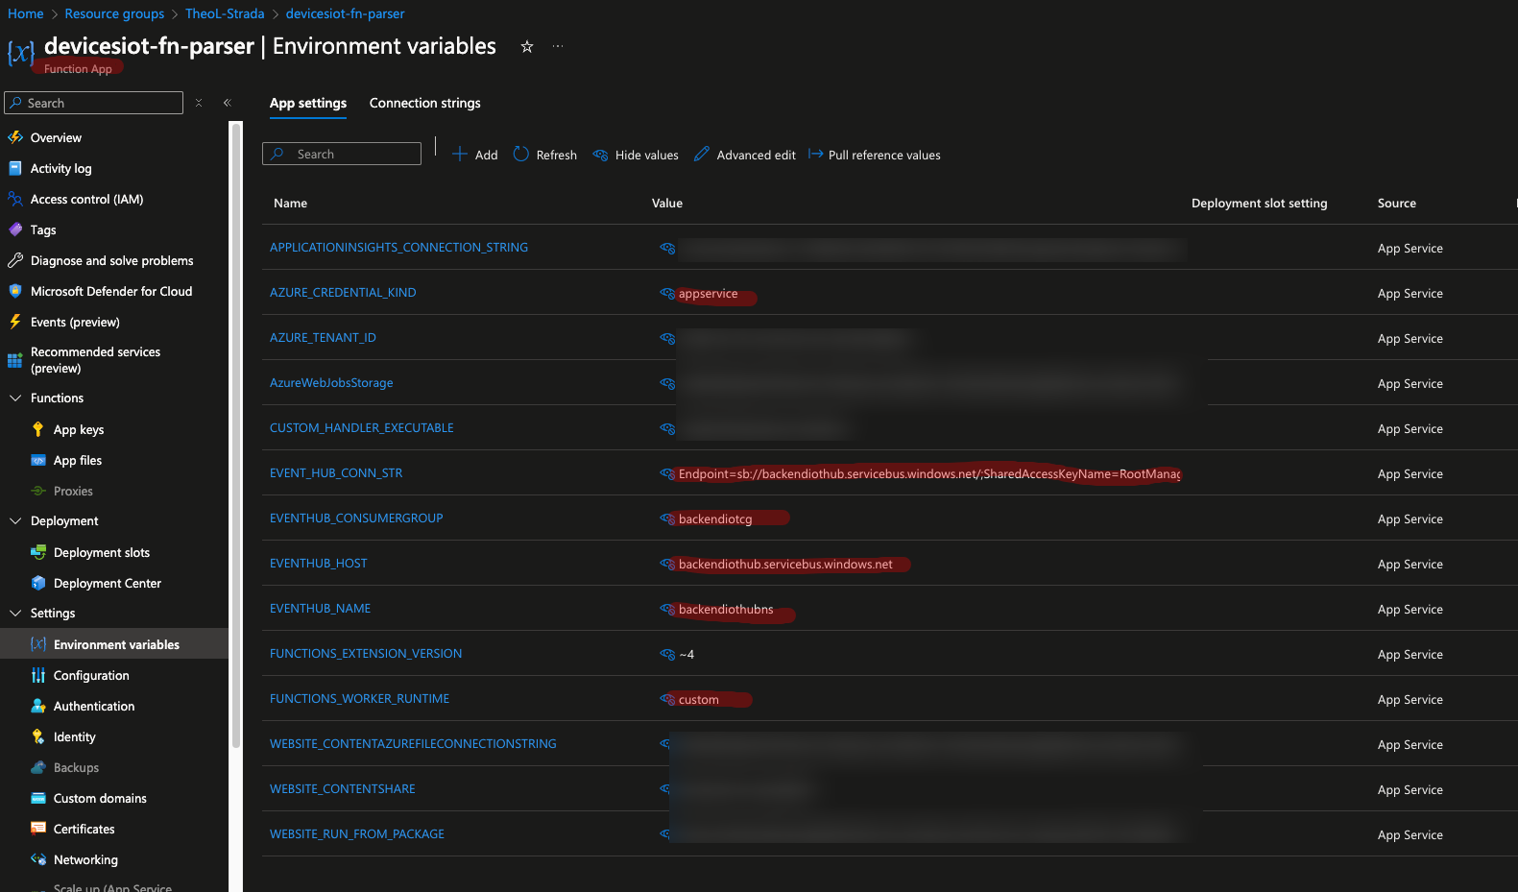Open WEBSITE_RUN_FROM_PACKAGE setting
1518x892 pixels.
[x=357, y=834]
